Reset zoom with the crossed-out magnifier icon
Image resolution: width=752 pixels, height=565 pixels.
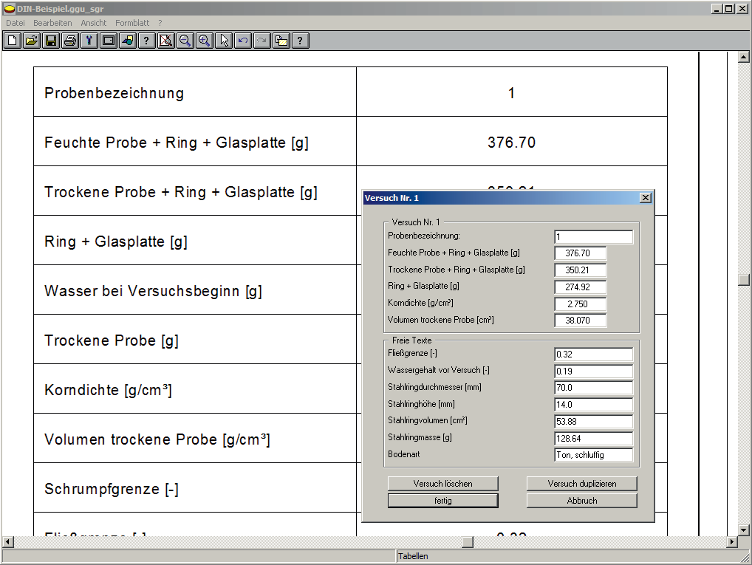point(166,41)
